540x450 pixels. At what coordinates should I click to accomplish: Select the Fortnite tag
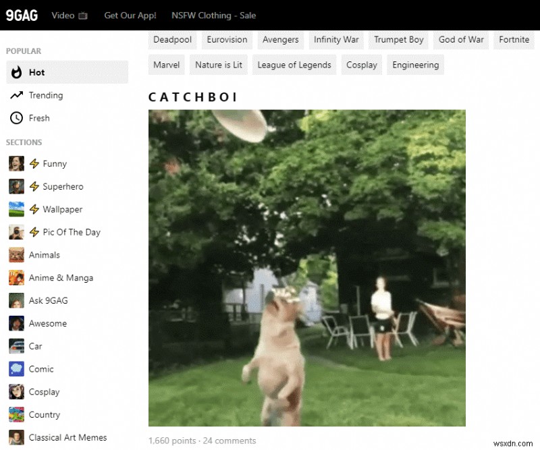tap(514, 40)
